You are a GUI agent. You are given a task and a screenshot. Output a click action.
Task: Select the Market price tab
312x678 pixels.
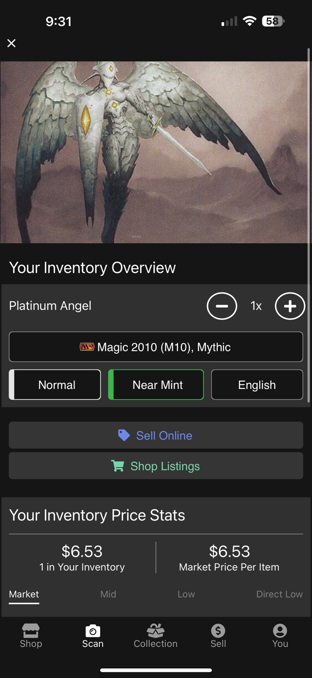pyautogui.click(x=24, y=595)
